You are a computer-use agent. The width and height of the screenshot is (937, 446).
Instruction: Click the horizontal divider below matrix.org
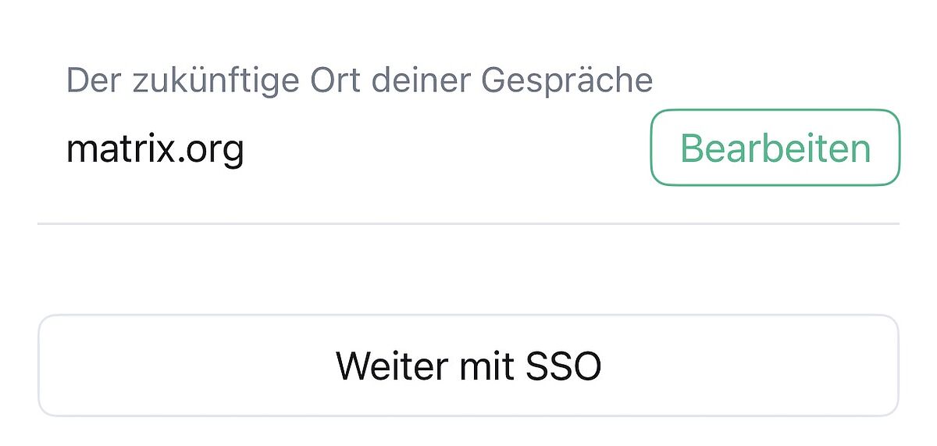[x=468, y=224]
